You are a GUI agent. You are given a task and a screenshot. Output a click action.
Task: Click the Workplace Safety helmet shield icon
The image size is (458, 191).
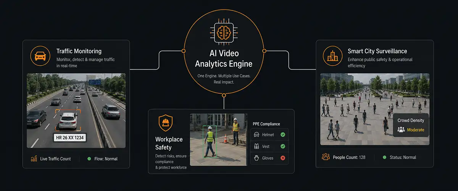click(x=165, y=123)
